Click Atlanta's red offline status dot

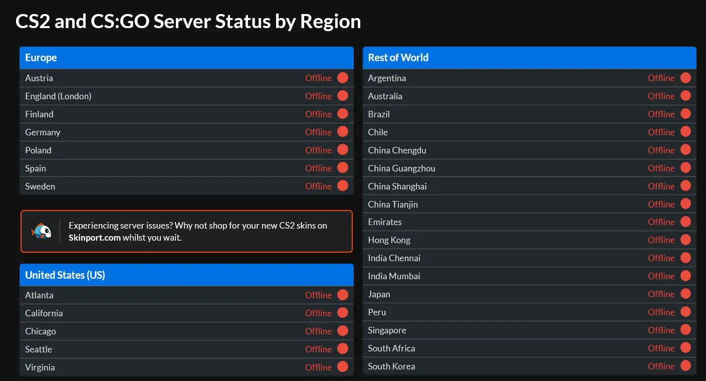[343, 295]
